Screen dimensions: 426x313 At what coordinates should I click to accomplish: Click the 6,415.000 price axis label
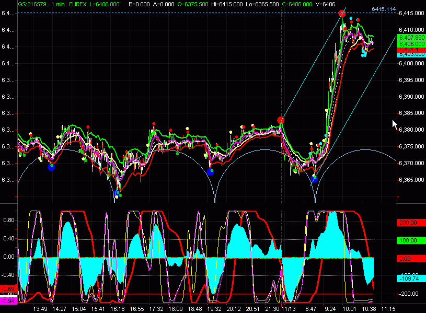click(x=411, y=13)
